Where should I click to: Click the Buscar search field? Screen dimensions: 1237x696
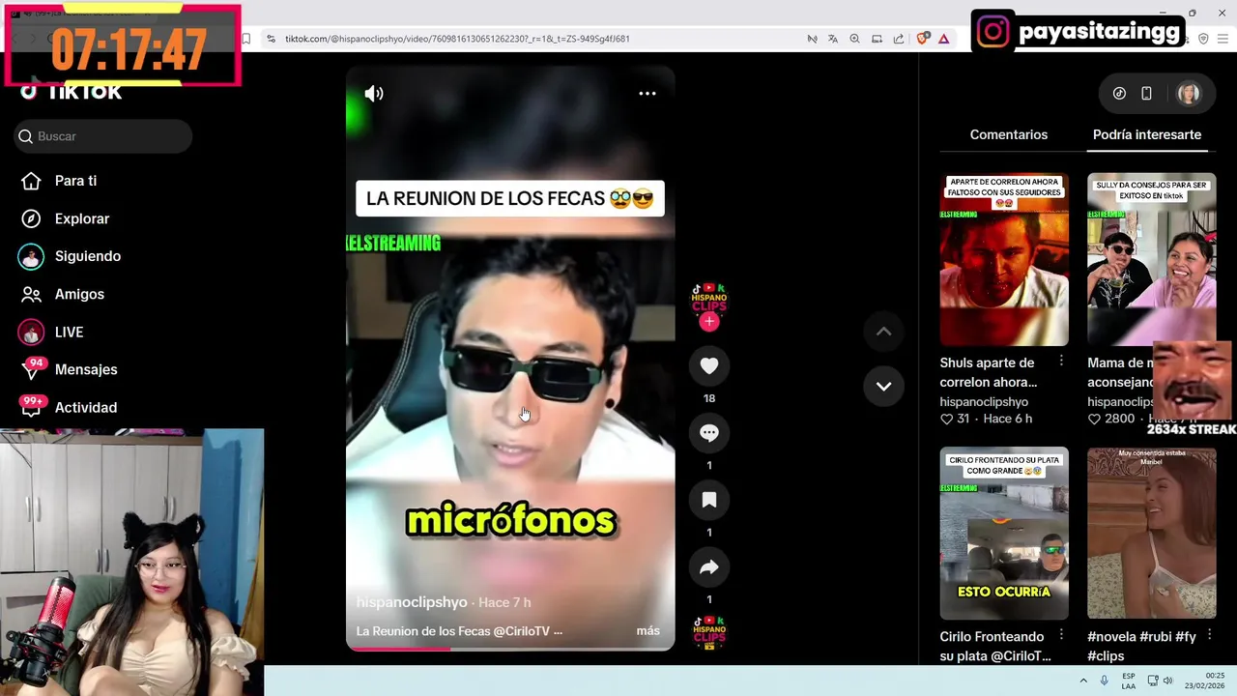click(103, 136)
